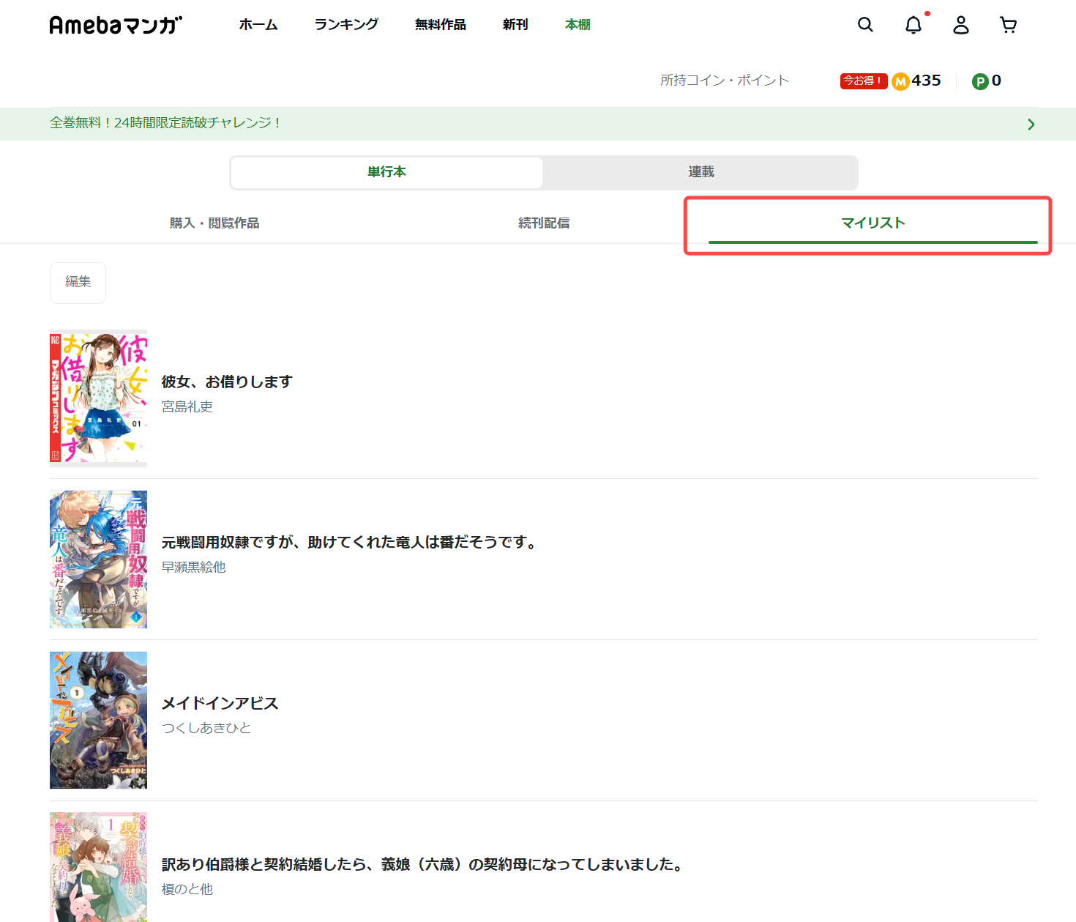
Task: Open 無料作品 in the top navigation
Action: tap(441, 25)
